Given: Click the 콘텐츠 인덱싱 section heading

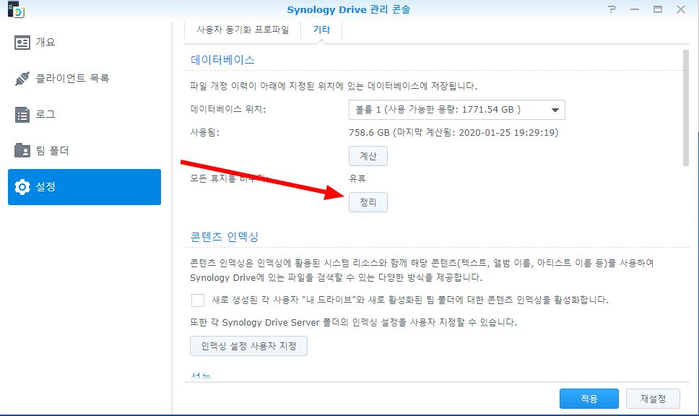Looking at the screenshot, I should pos(225,236).
